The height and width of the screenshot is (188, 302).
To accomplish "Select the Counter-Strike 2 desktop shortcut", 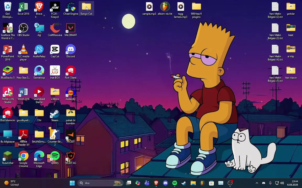I will tap(55, 138).
